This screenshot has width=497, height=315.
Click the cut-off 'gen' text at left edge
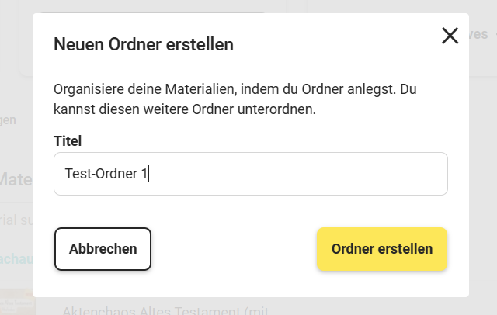pos(8,120)
